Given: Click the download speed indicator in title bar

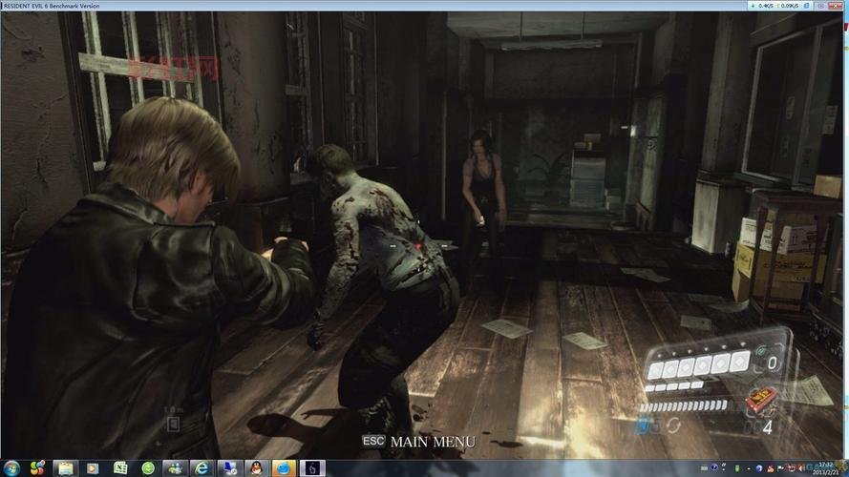Looking at the screenshot, I should (x=762, y=6).
